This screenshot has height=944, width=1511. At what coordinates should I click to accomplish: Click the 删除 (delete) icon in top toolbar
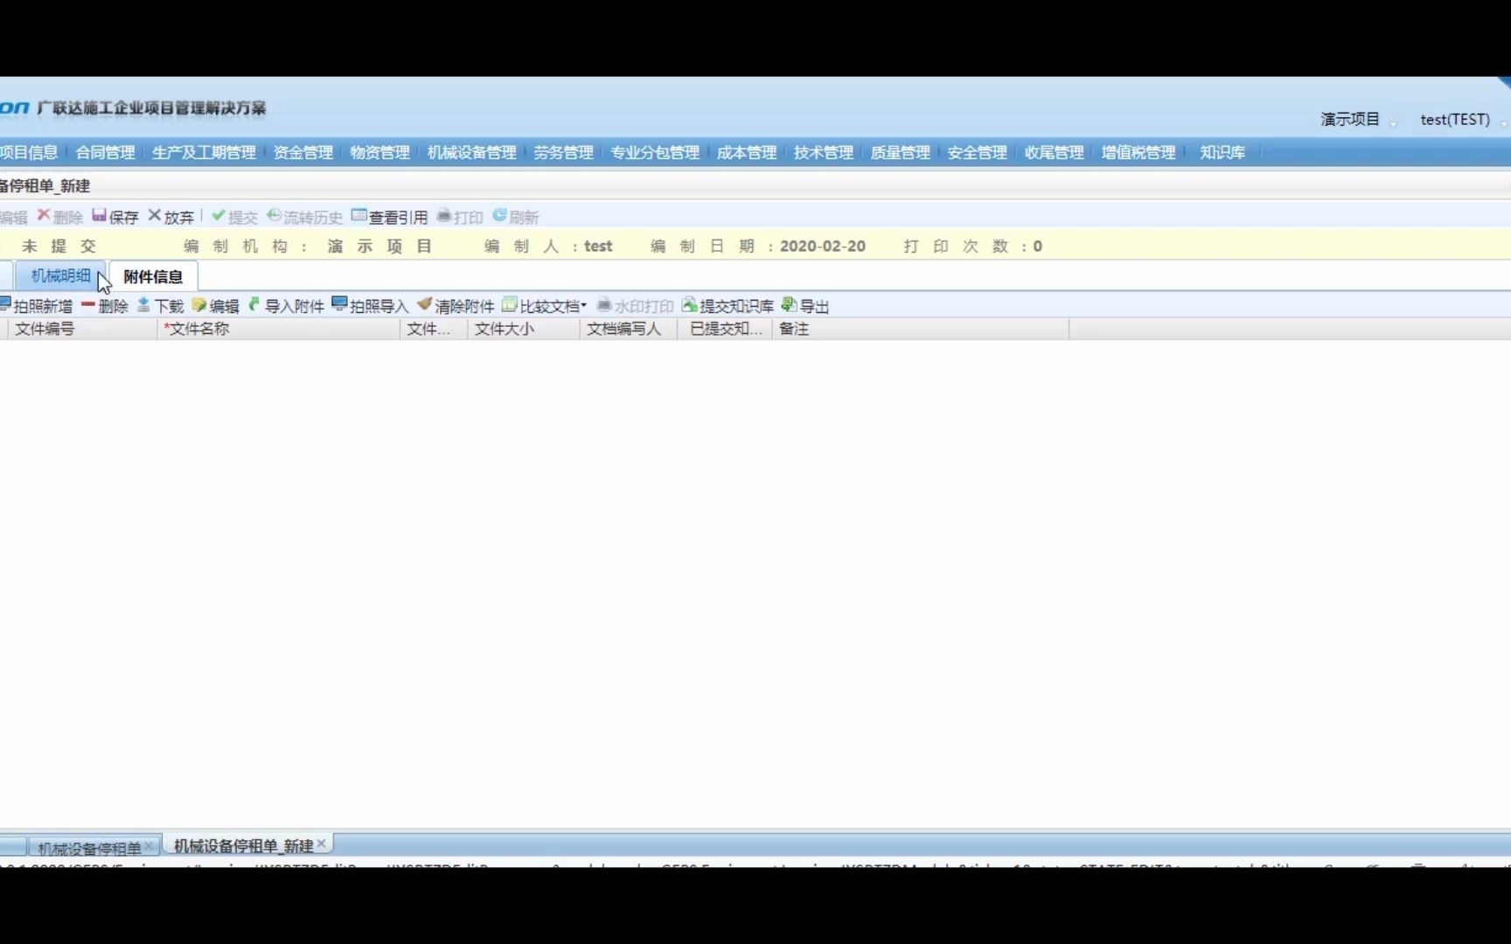click(44, 215)
